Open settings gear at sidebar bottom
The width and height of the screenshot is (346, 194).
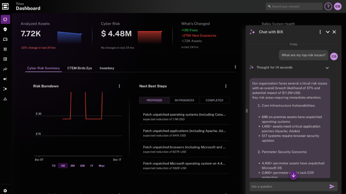tap(5, 191)
